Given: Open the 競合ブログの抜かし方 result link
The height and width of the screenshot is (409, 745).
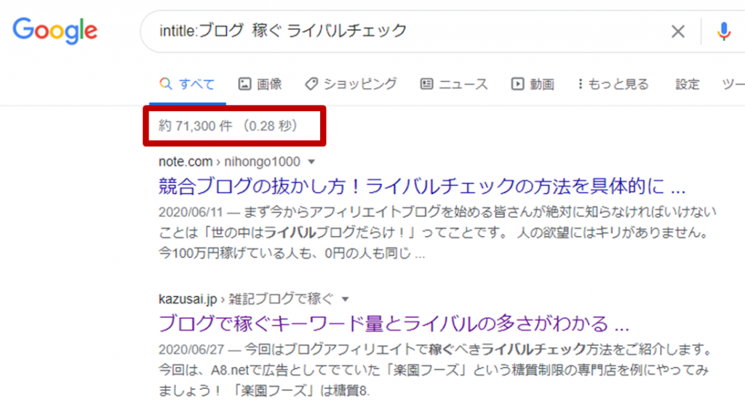Looking at the screenshot, I should coord(422,187).
